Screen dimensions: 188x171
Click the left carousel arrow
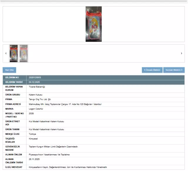point(6,53)
